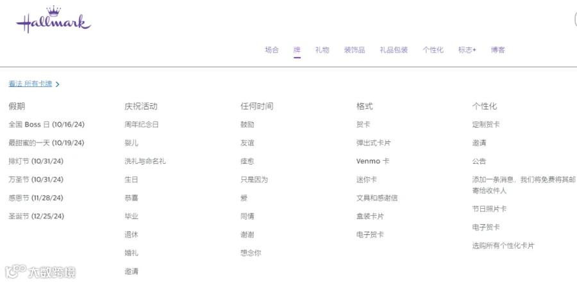Go to 文具和感谢信

coord(377,198)
